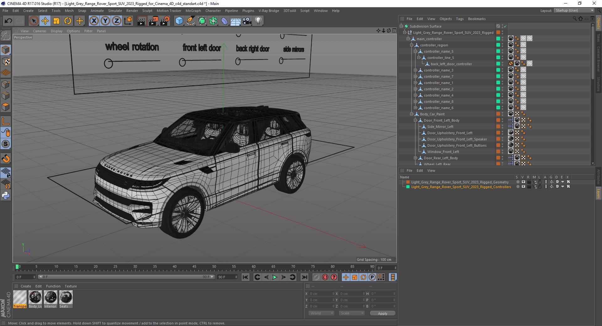Open the deformer Bend icon
The height and width of the screenshot is (326, 602).
(x=224, y=21)
